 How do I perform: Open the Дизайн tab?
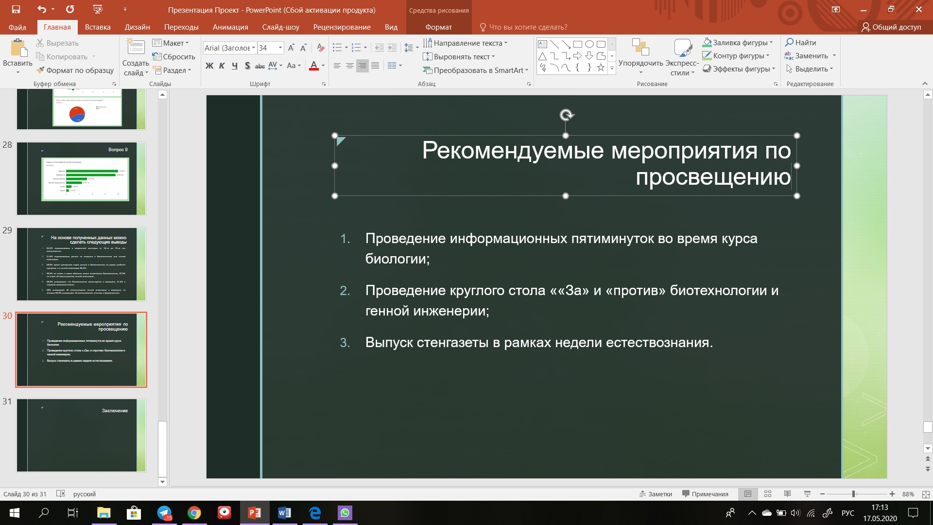[137, 27]
